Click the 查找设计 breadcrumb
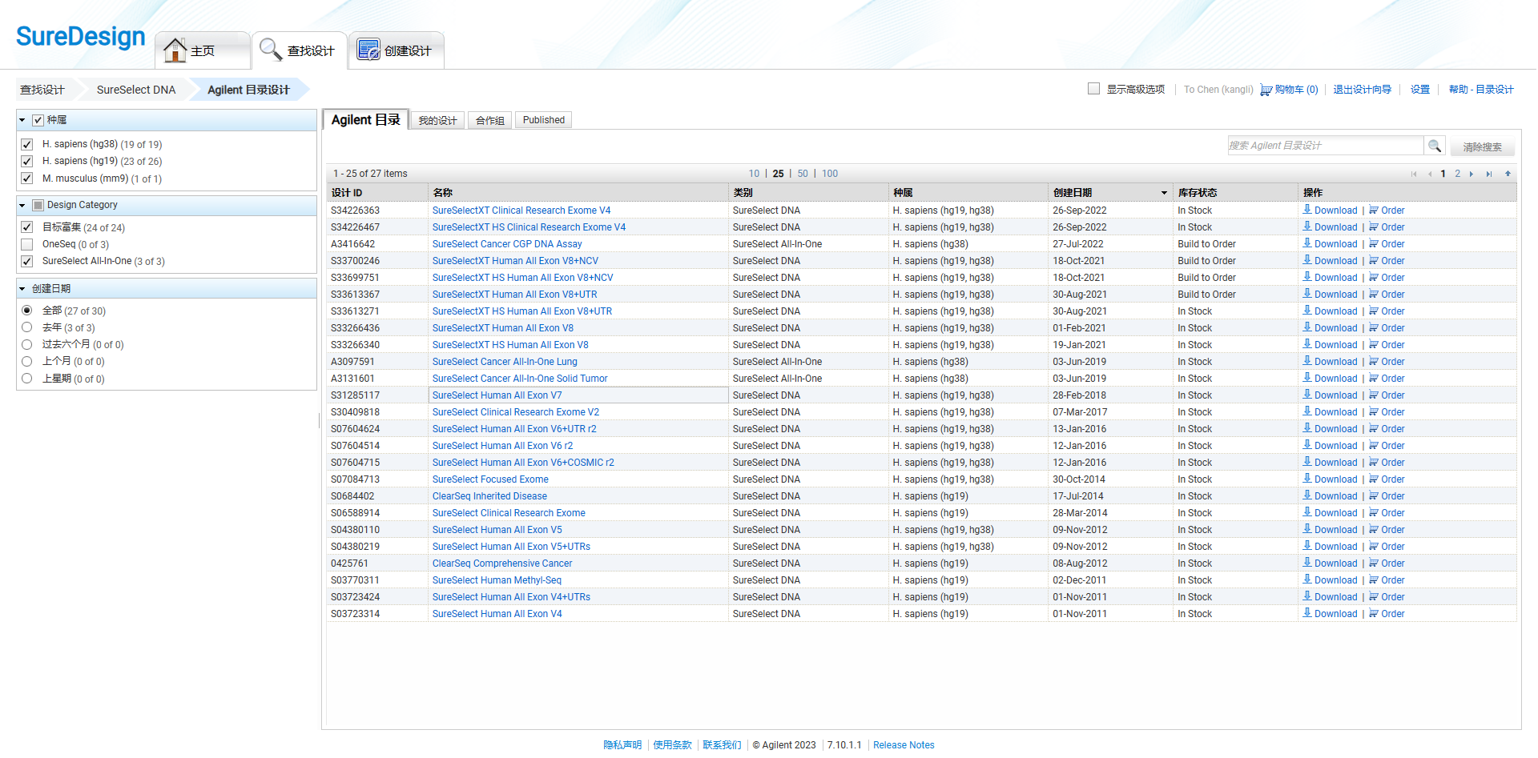This screenshot has height=758, width=1538. point(42,90)
